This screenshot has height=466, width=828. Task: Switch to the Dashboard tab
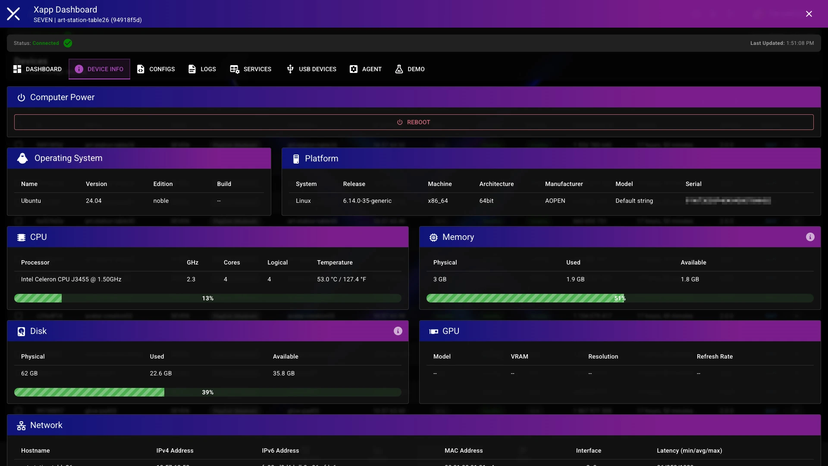point(38,69)
